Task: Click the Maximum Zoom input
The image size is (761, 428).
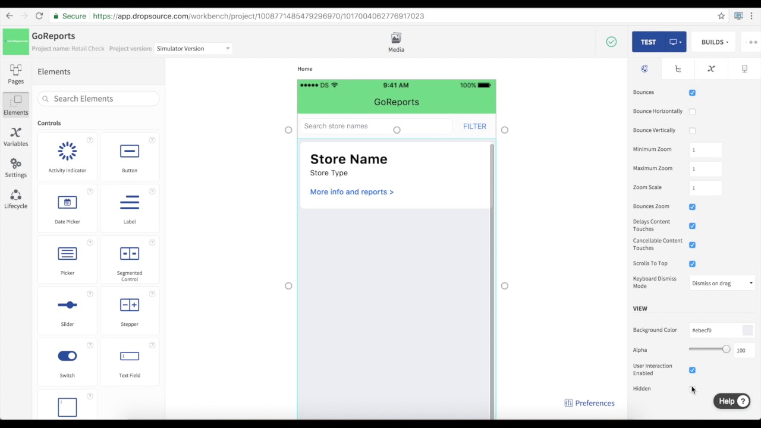Action: [x=706, y=169]
